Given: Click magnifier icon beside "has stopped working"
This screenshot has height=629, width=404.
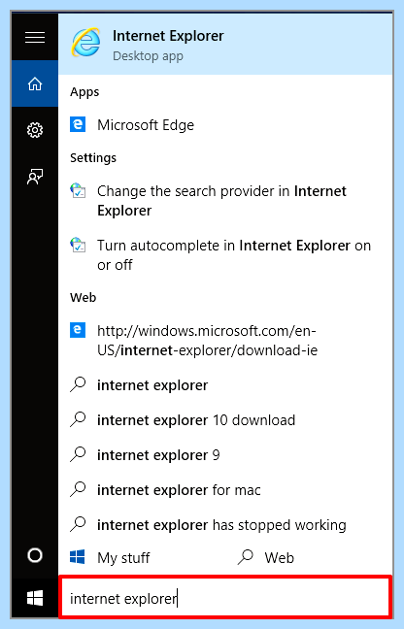Looking at the screenshot, I should (78, 524).
